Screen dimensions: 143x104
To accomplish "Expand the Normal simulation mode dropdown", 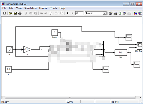I will pos(105,13).
